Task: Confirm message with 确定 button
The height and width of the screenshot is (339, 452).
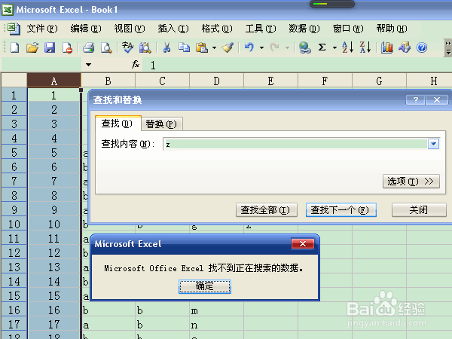Action: 205,286
